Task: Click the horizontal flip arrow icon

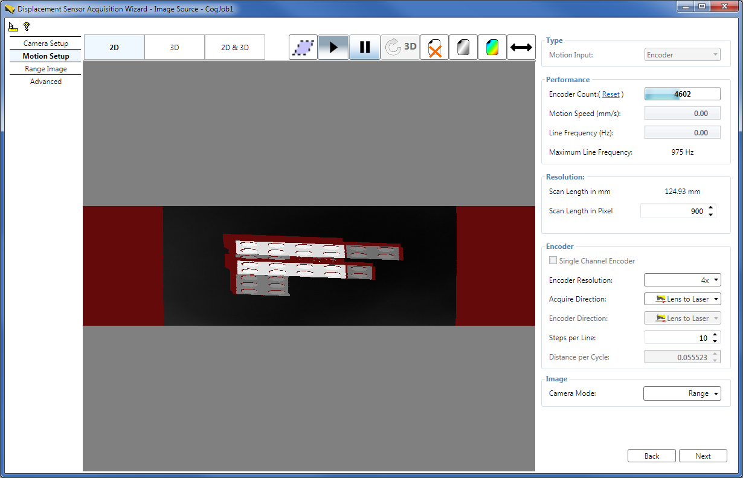Action: [x=521, y=47]
